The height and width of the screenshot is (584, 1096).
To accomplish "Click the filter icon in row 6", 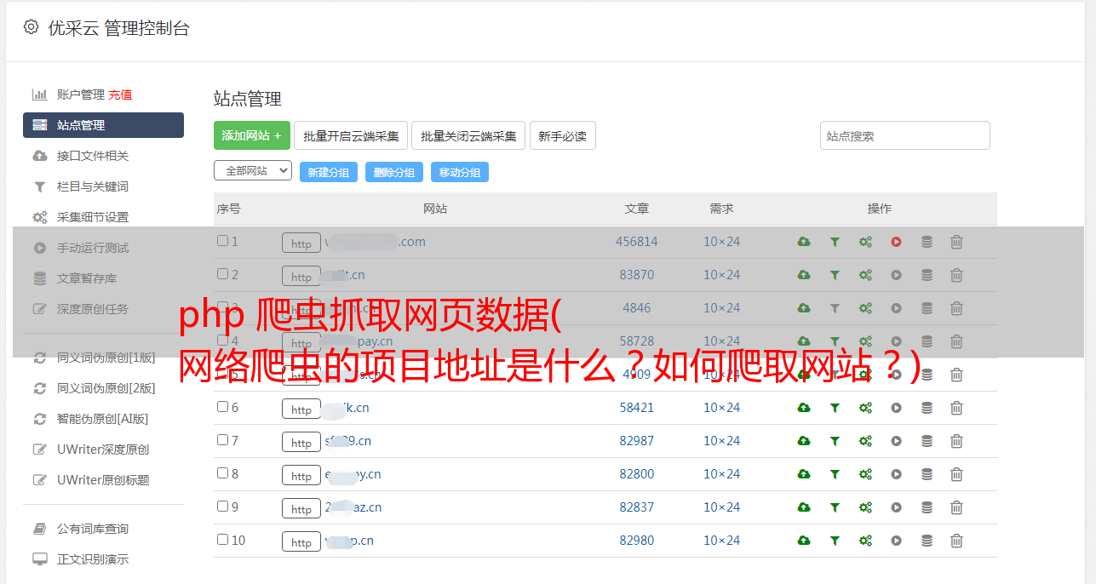I will [x=835, y=408].
